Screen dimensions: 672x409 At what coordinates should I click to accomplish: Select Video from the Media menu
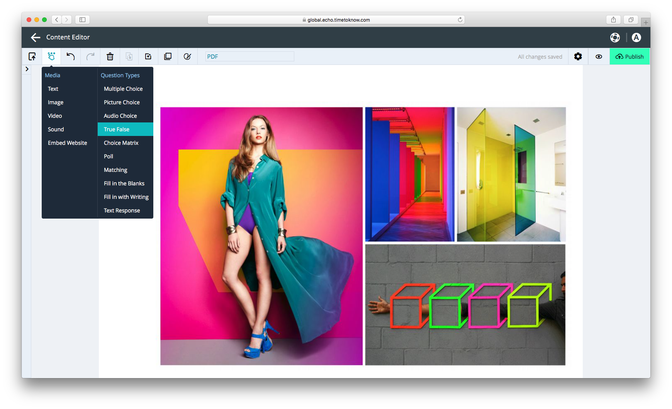point(55,116)
